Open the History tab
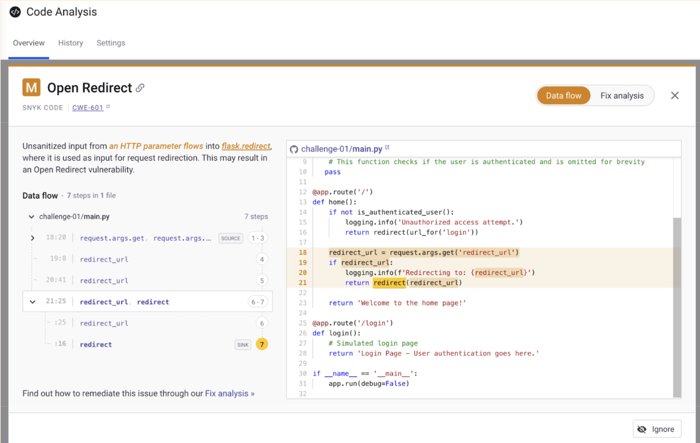Viewport: 700px width, 443px height. click(x=71, y=43)
